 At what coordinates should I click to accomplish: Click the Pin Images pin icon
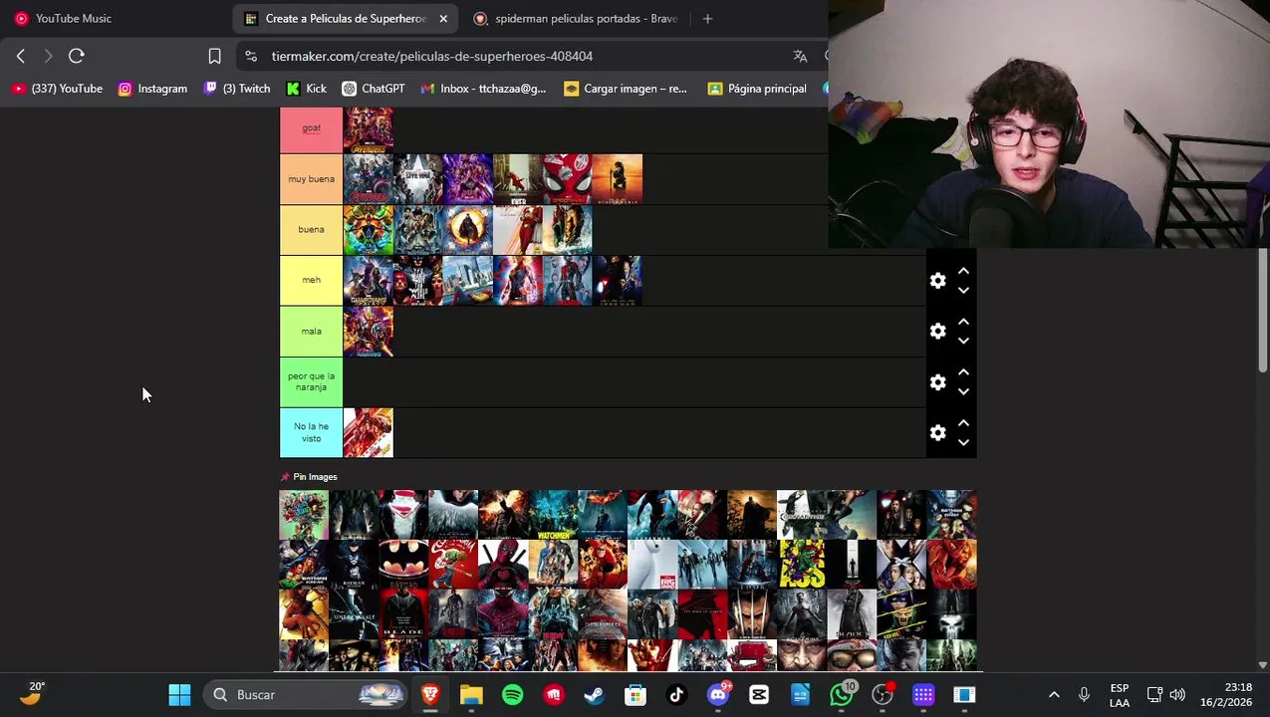tap(285, 477)
